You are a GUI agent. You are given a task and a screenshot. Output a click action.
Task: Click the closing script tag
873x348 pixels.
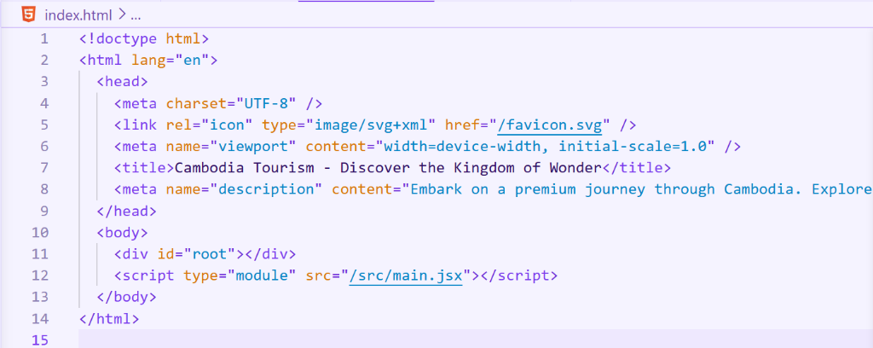pyautogui.click(x=519, y=275)
